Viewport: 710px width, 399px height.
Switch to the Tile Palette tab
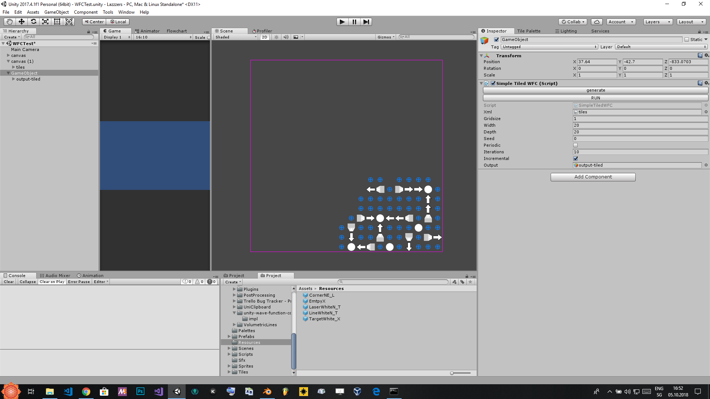pyautogui.click(x=529, y=31)
